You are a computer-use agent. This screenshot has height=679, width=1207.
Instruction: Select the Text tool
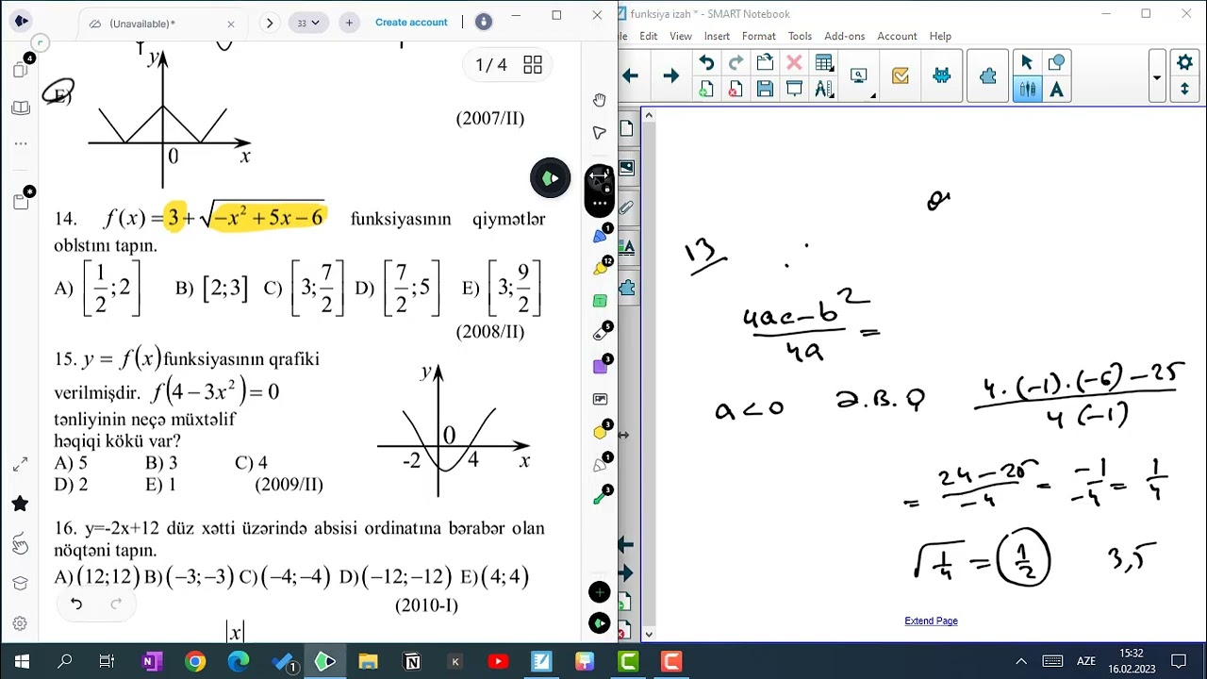coord(1056,90)
